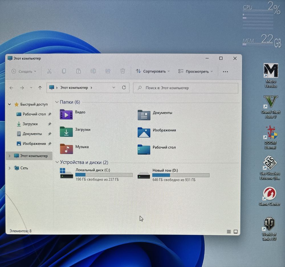The height and width of the screenshot is (267, 285).
Task: Unpin Изображения using its pin icon
Action: [50, 144]
